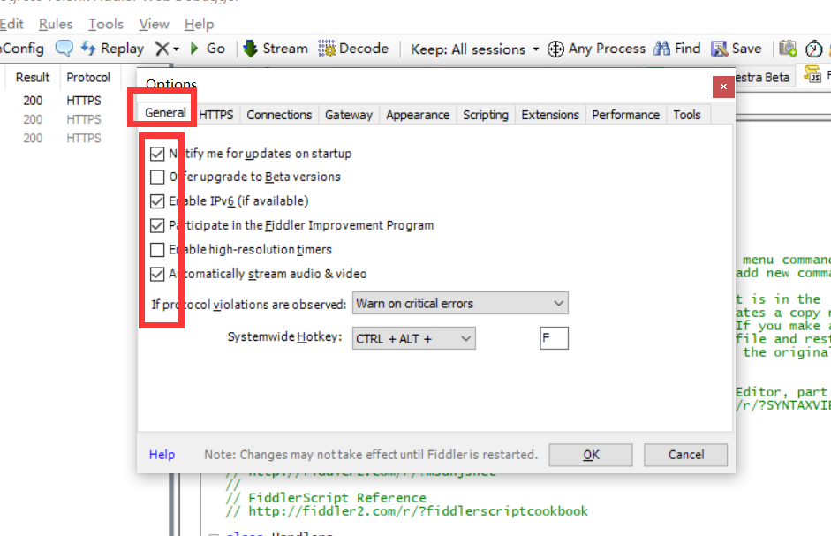831x536 pixels.
Task: Click the camera screenshot icon in toolbar
Action: click(788, 49)
